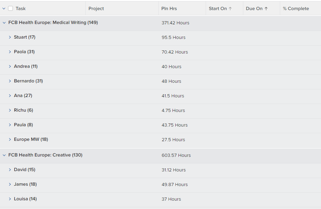
Task: Expand Andrea (11) row chevron
Action: coord(10,66)
